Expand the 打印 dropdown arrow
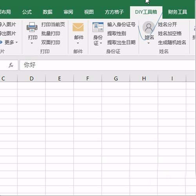This screenshot has width=196, height=196. (x=32, y=43)
